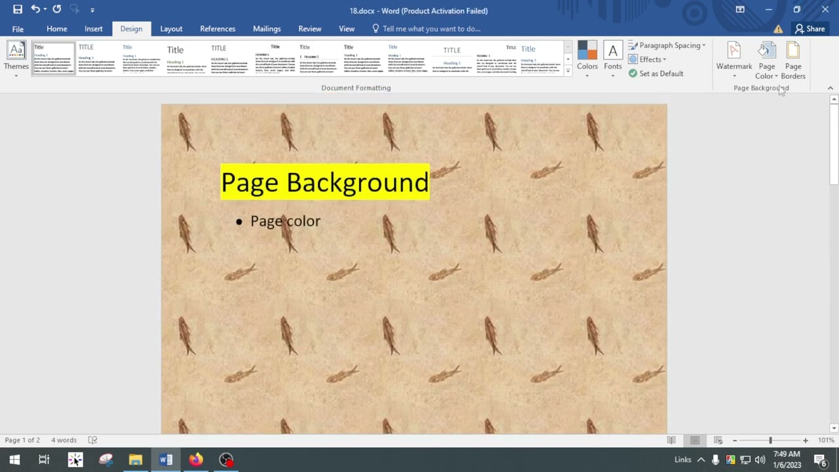This screenshot has width=839, height=472.
Task: Click the zoom slider handle
Action: (770, 441)
